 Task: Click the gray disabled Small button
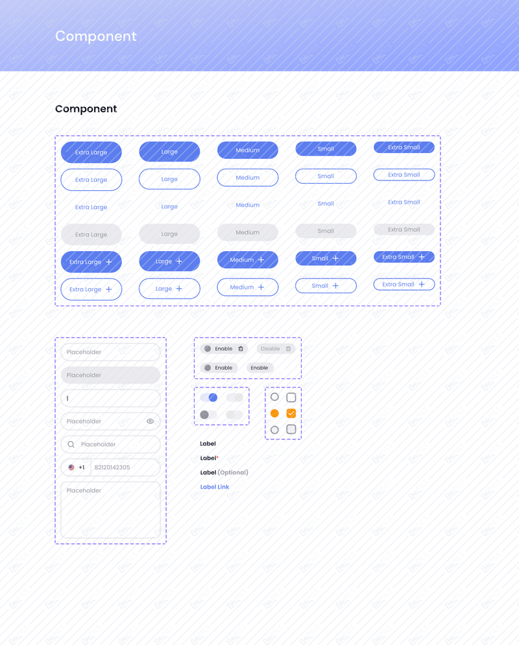tap(326, 231)
